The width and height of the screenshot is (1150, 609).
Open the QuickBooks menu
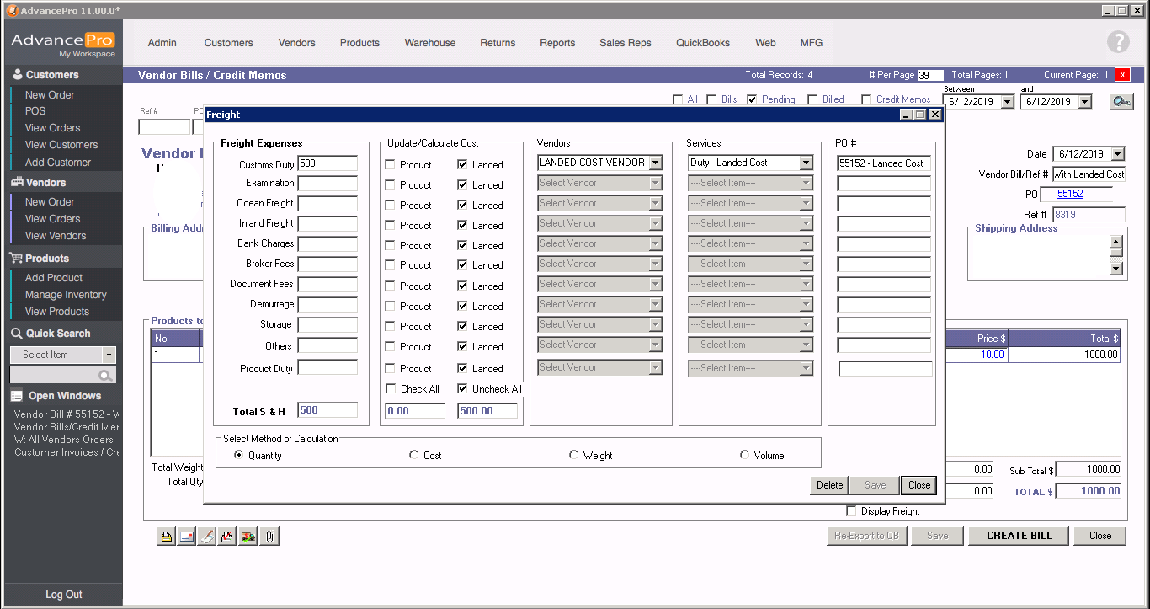pos(703,43)
